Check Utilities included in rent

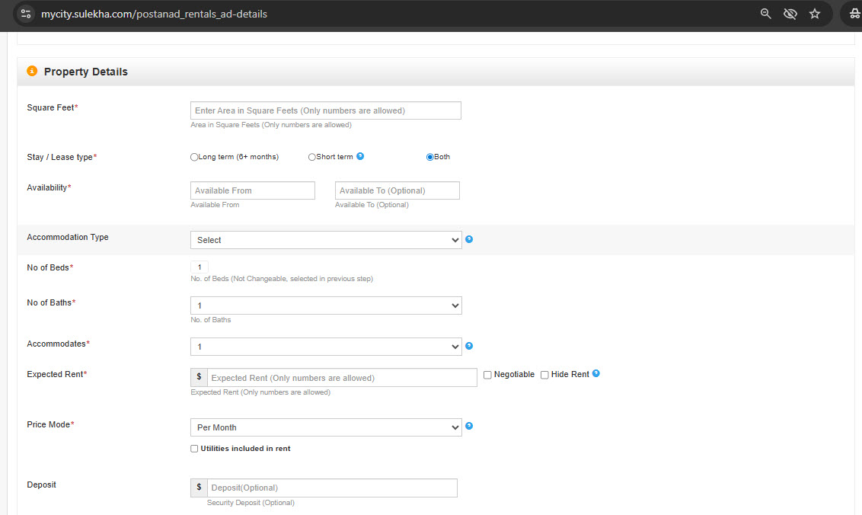(194, 449)
